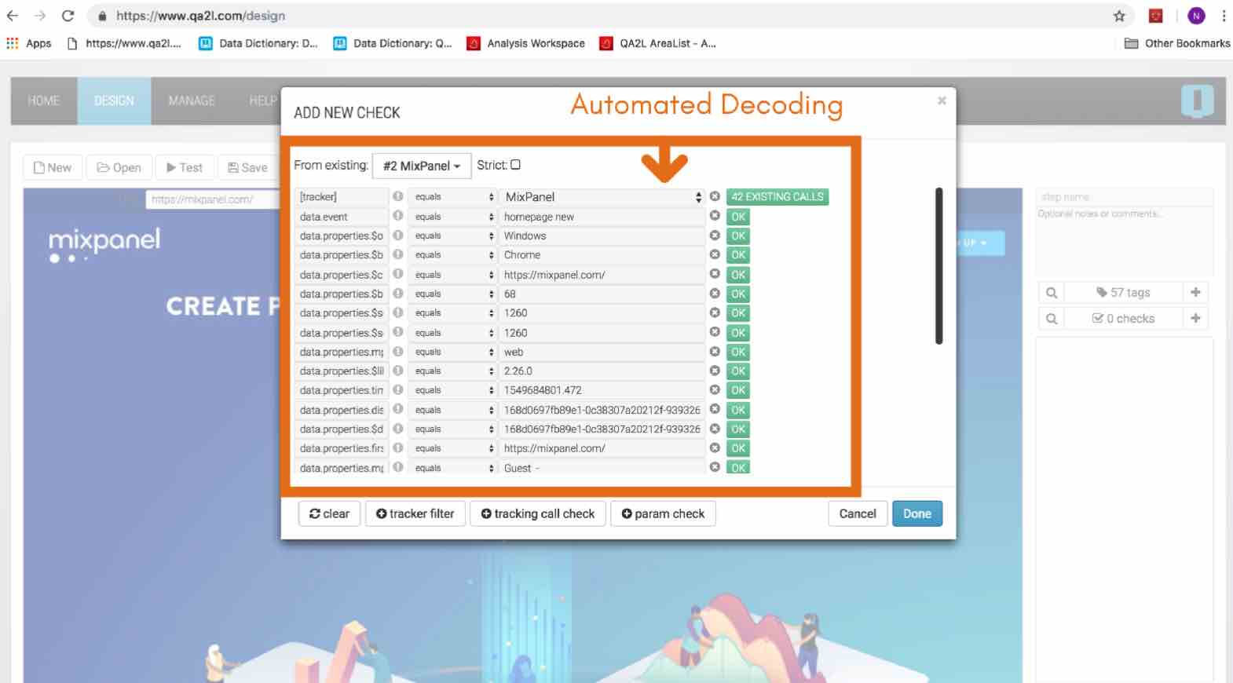Open the From existing #2 MixPanel dropdown
The width and height of the screenshot is (1233, 683).
422,166
